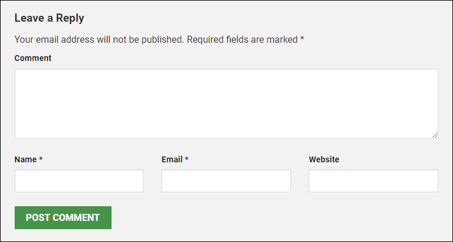Focus the Email input field
Image resolution: width=453 pixels, height=242 pixels.
[226, 181]
